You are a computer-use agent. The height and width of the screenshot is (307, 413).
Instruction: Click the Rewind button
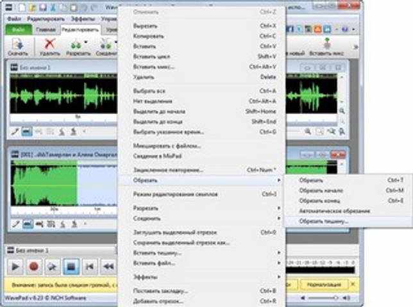click(108, 267)
